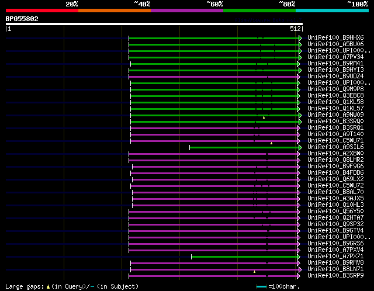Select the UniRef100_B3SRP9 label

[x=335, y=276]
